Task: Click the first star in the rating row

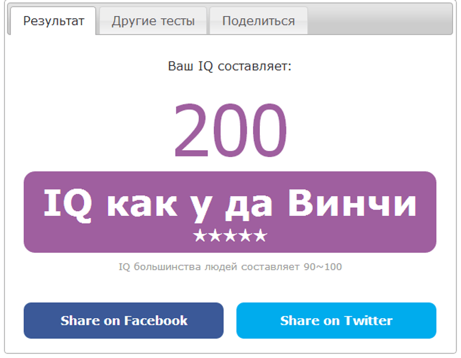Action: 200,235
